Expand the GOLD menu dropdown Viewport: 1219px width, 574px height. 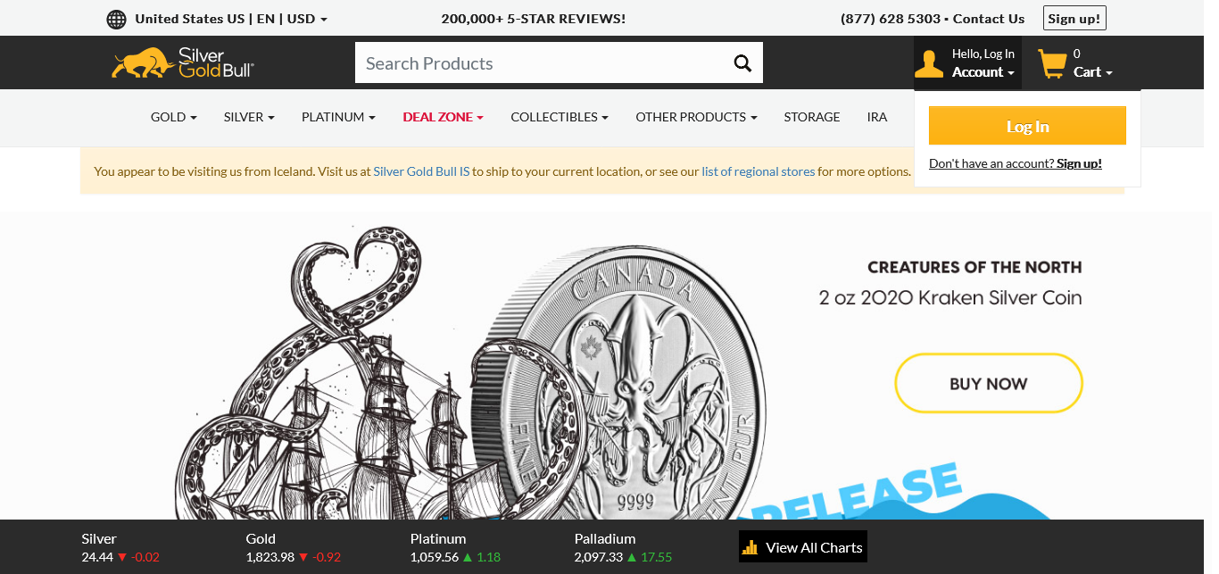(x=174, y=117)
